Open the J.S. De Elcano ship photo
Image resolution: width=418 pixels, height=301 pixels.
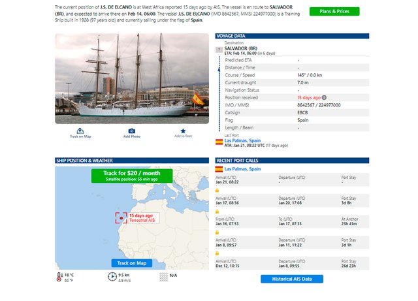[132, 78]
